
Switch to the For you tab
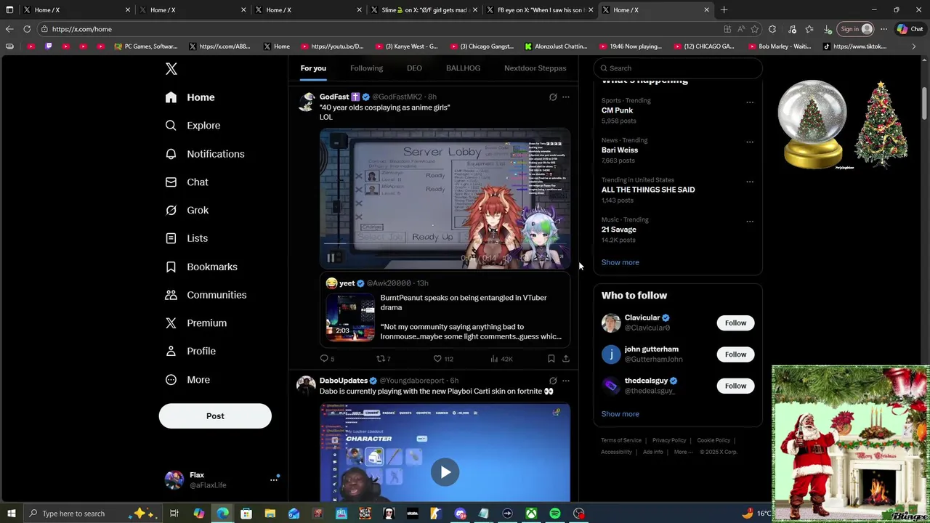coord(313,68)
